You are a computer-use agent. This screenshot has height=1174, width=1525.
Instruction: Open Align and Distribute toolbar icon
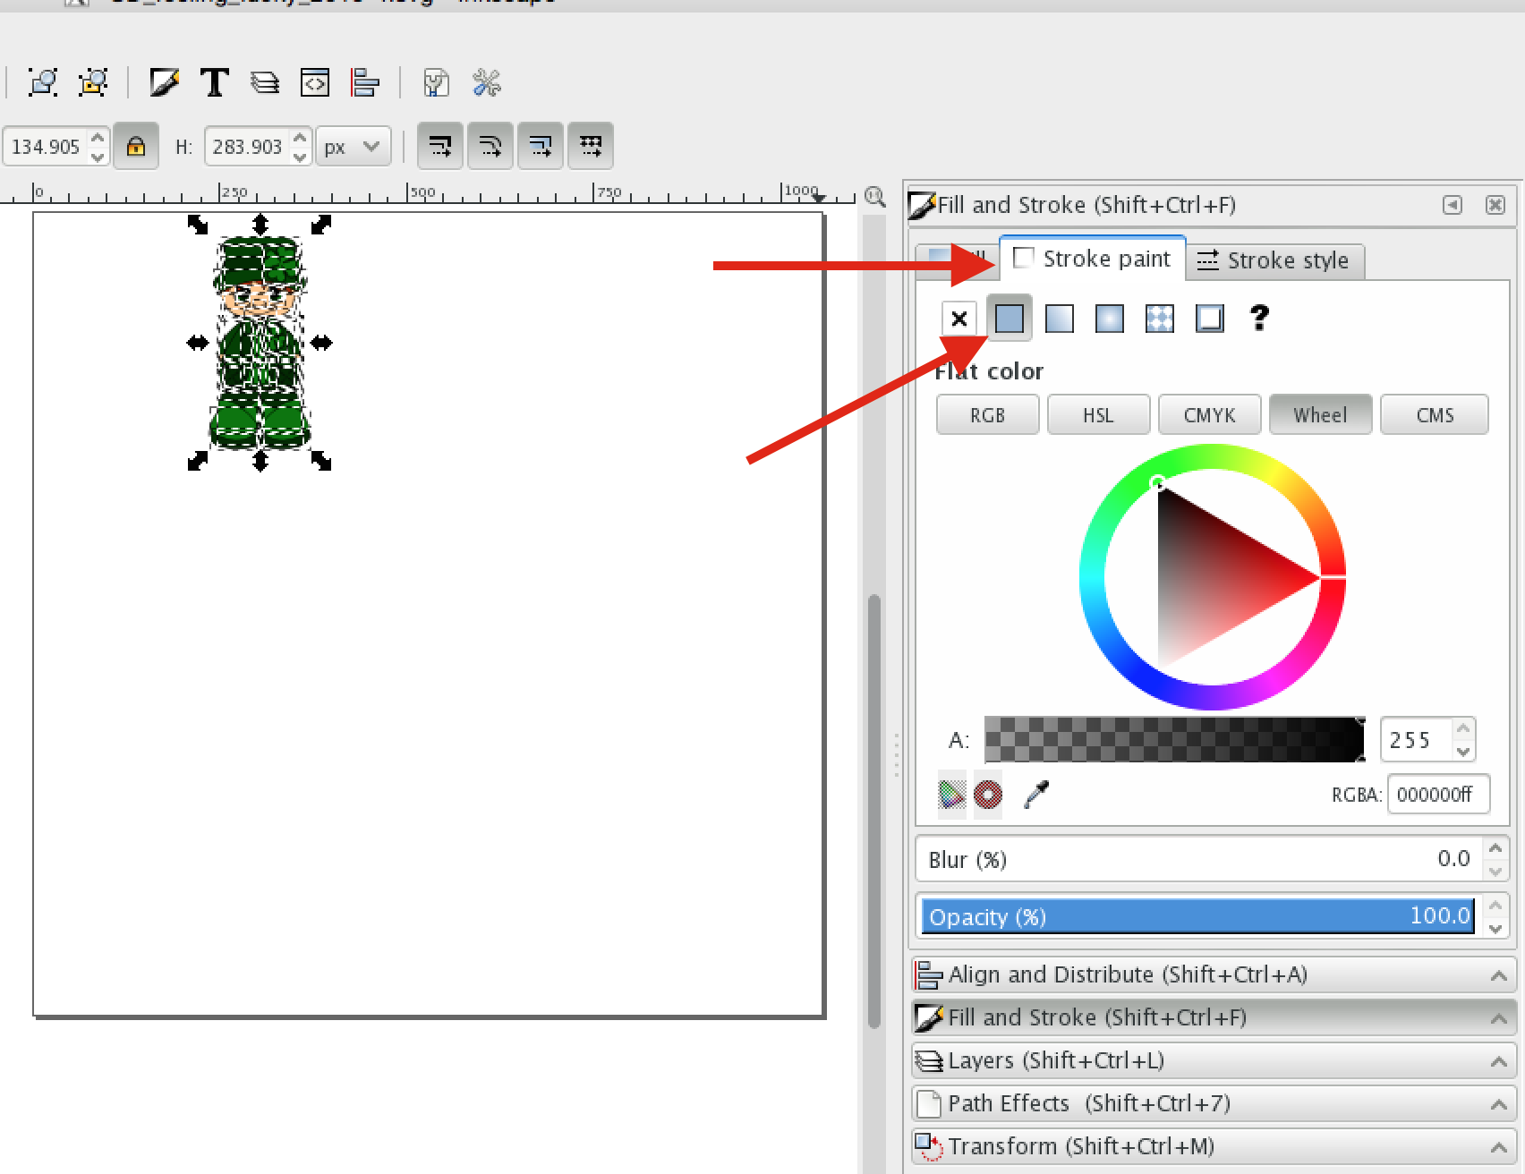(365, 83)
